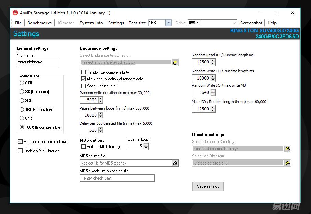Expand the Drive c: selector dropdown
The image size is (311, 214).
234,23
